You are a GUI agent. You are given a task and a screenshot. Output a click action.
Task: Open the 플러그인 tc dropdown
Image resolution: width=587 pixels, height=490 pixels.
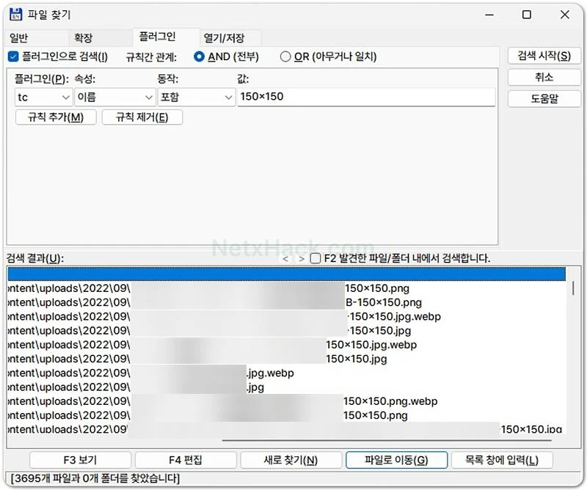[43, 98]
